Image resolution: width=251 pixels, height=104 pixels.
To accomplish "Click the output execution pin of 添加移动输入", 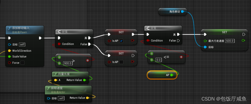I will (40, 38).
